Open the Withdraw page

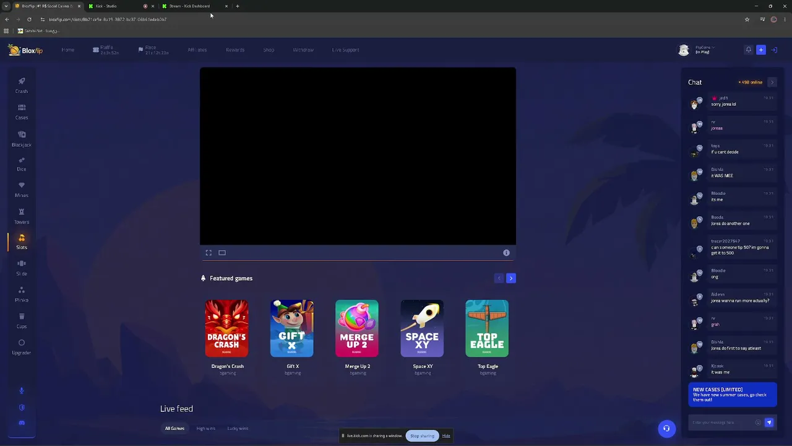pos(303,50)
